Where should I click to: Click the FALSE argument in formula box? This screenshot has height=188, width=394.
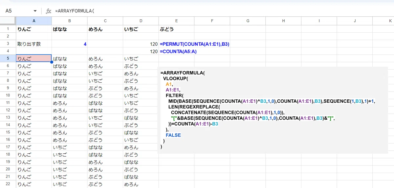(x=173, y=135)
